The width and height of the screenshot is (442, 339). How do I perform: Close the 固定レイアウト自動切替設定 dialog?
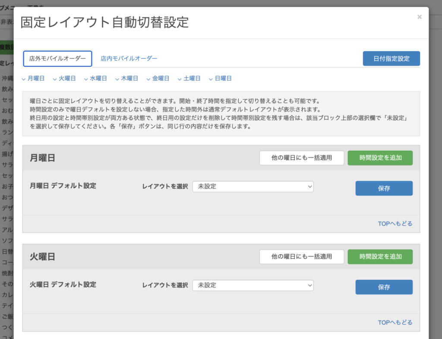pos(420,17)
